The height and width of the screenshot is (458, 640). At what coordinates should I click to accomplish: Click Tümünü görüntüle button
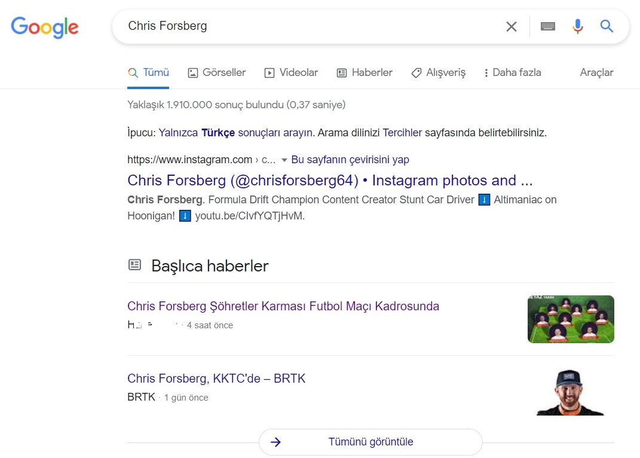point(370,442)
